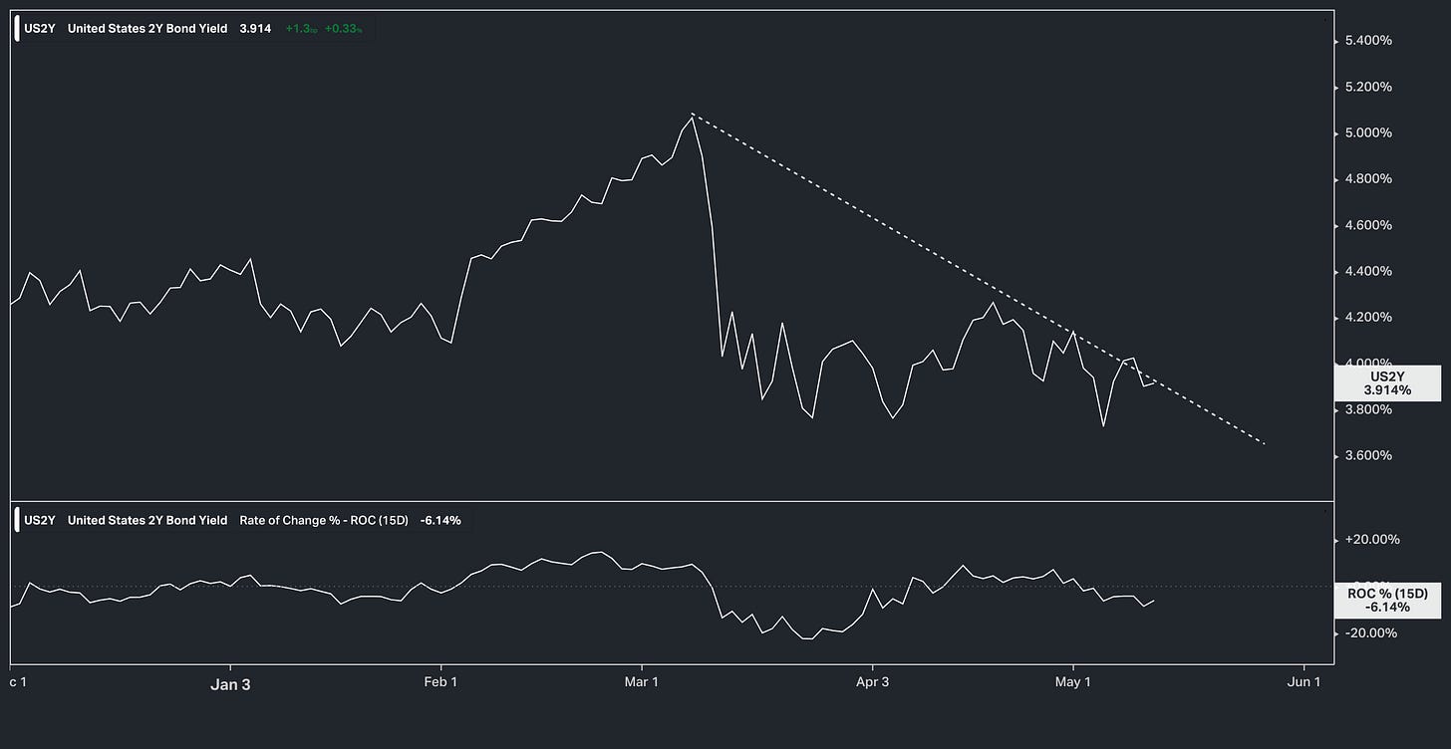The height and width of the screenshot is (749, 1451).
Task: Click the white series marker in the top legend
Action: pyautogui.click(x=17, y=29)
